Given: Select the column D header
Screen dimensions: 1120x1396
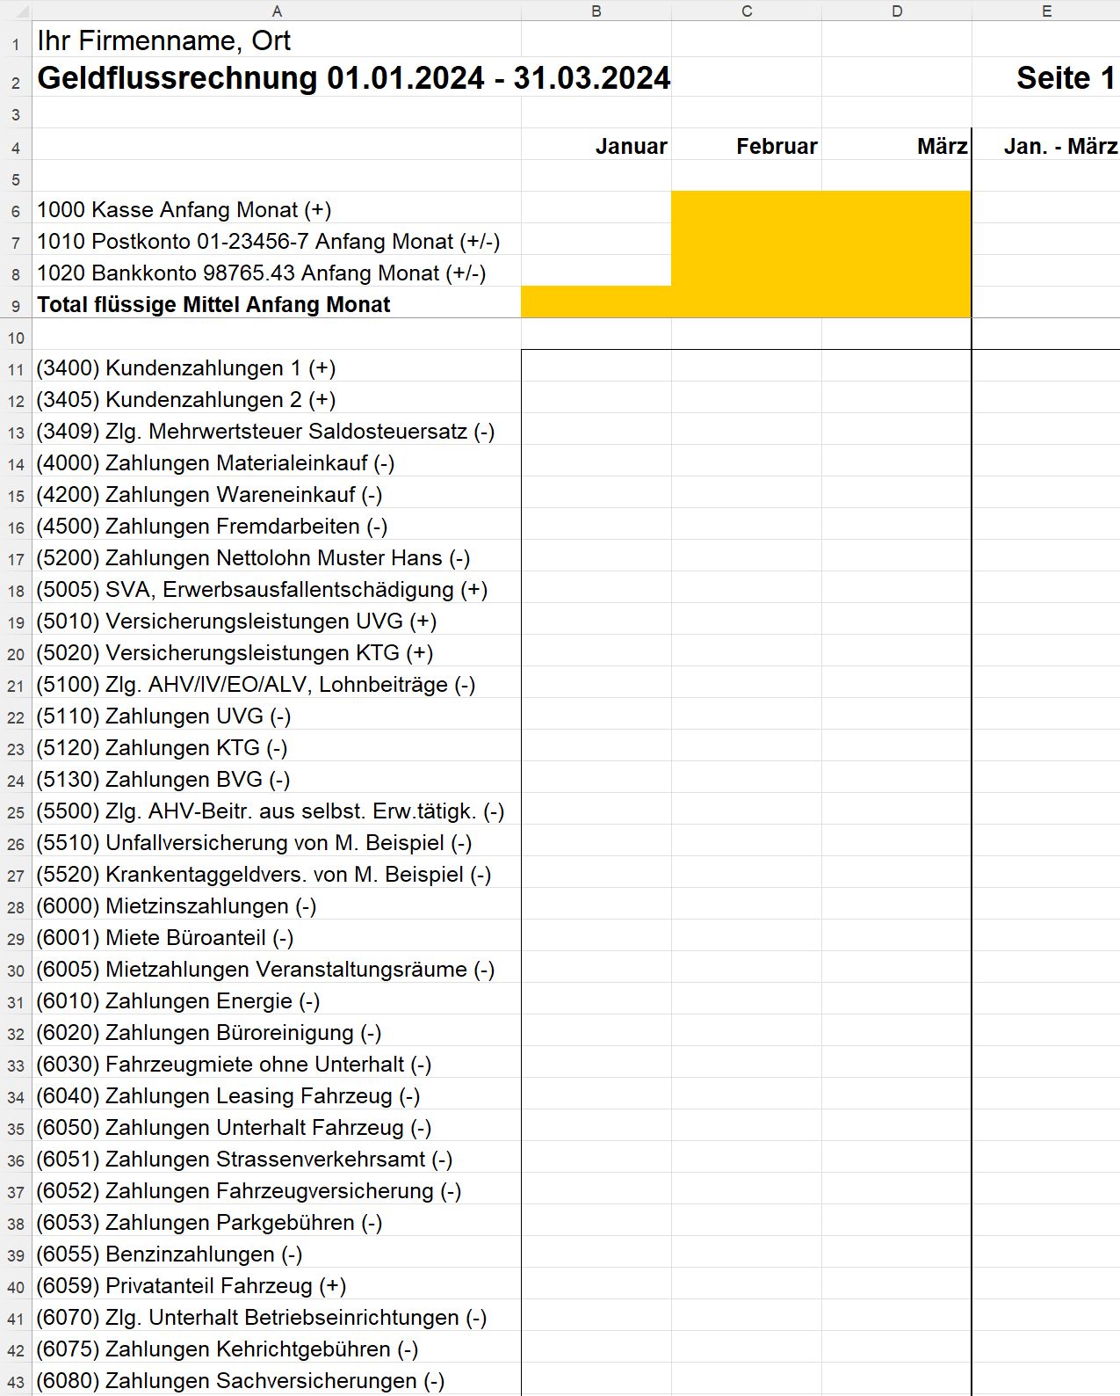Looking at the screenshot, I should pos(897,11).
